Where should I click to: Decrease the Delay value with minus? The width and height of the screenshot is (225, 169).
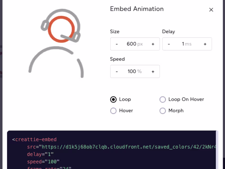pyautogui.click(x=169, y=44)
